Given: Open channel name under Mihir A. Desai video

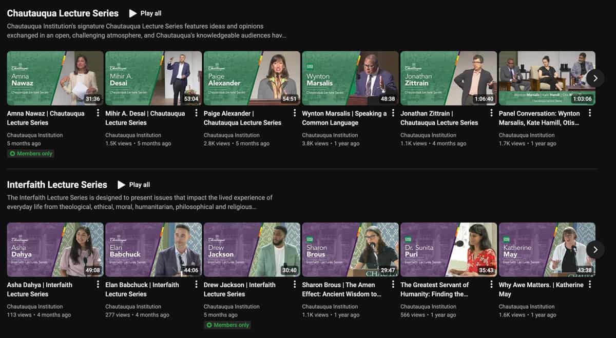Looking at the screenshot, I should 133,135.
